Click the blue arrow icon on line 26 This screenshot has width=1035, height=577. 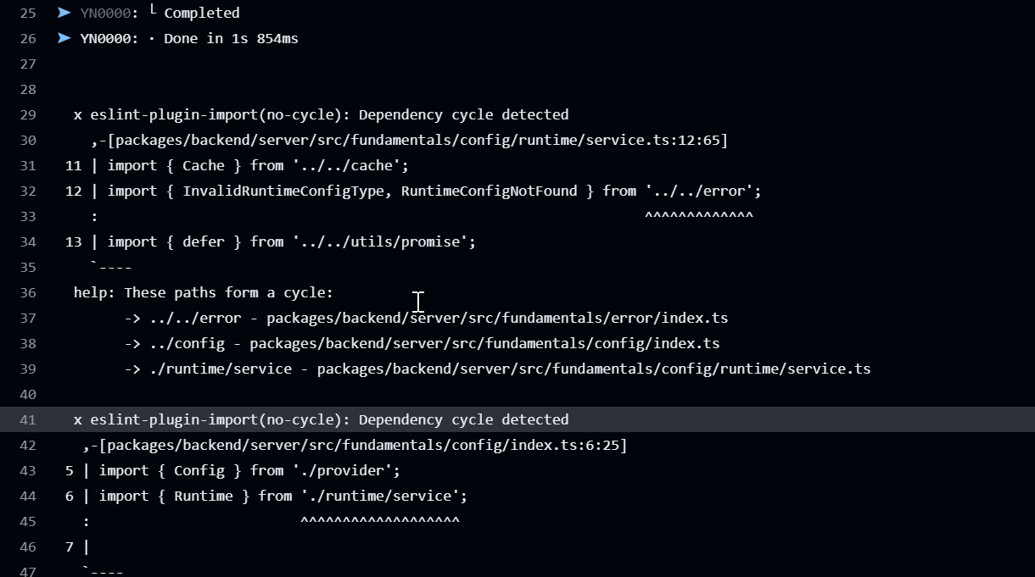64,38
